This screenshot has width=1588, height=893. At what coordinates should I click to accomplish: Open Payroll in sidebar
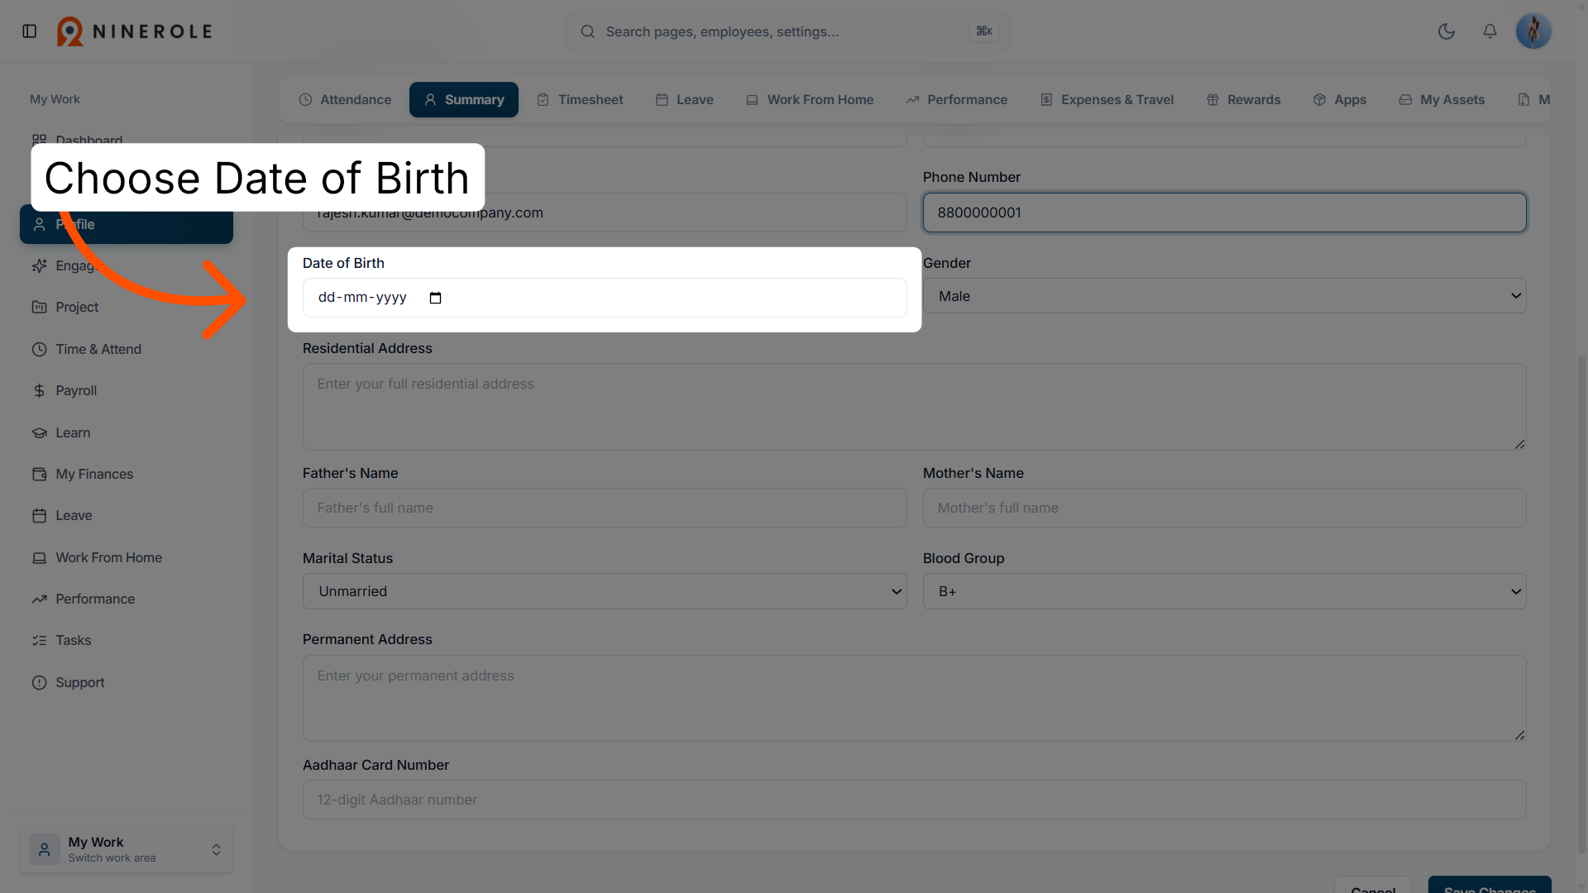(127, 390)
